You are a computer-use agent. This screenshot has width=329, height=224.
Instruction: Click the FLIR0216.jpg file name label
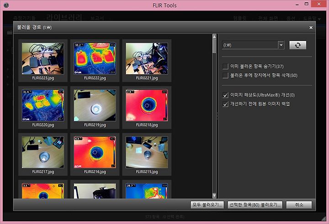[x=95, y=172]
